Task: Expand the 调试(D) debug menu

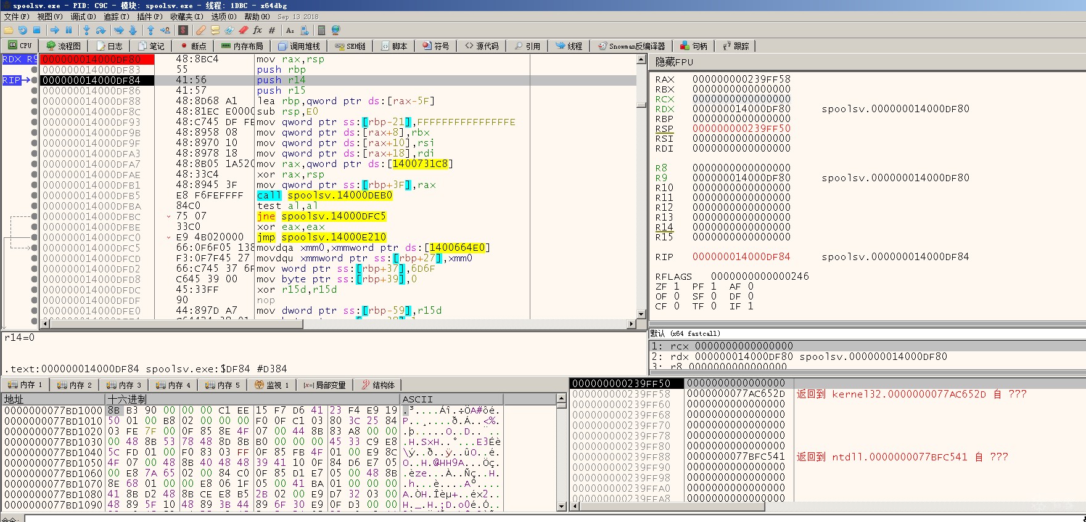Action: 83,17
